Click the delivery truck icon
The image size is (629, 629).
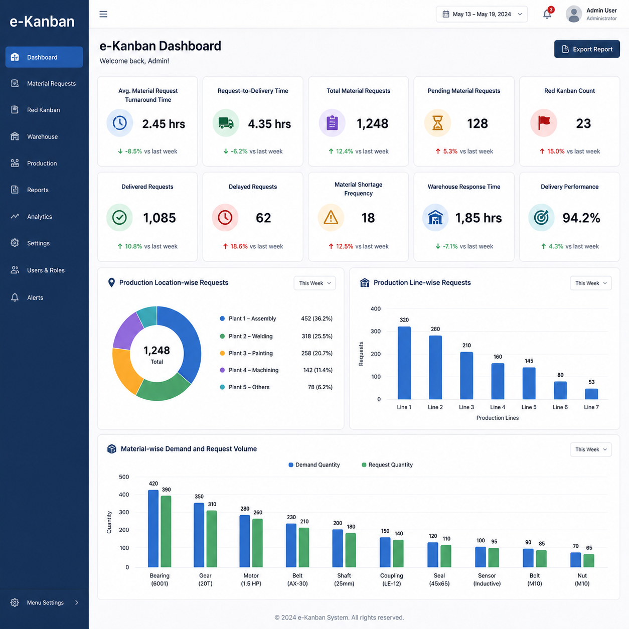coord(226,123)
